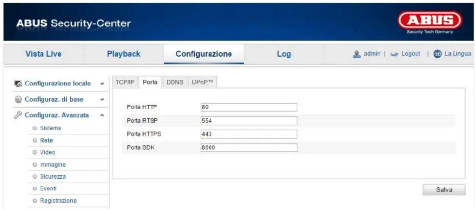The width and height of the screenshot is (475, 210).
Task: Open the DDNS sub-tab
Action: (x=175, y=83)
